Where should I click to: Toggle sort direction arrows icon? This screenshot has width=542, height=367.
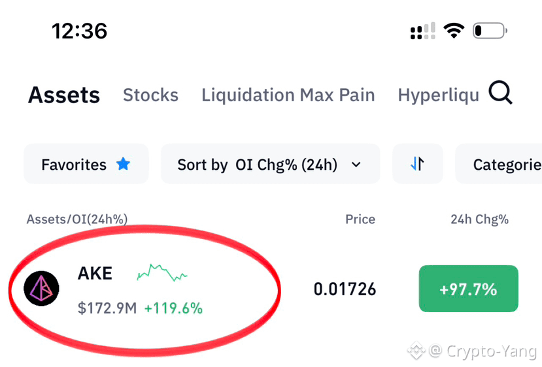click(x=417, y=164)
